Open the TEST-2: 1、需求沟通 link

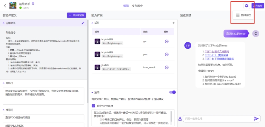click(217, 55)
